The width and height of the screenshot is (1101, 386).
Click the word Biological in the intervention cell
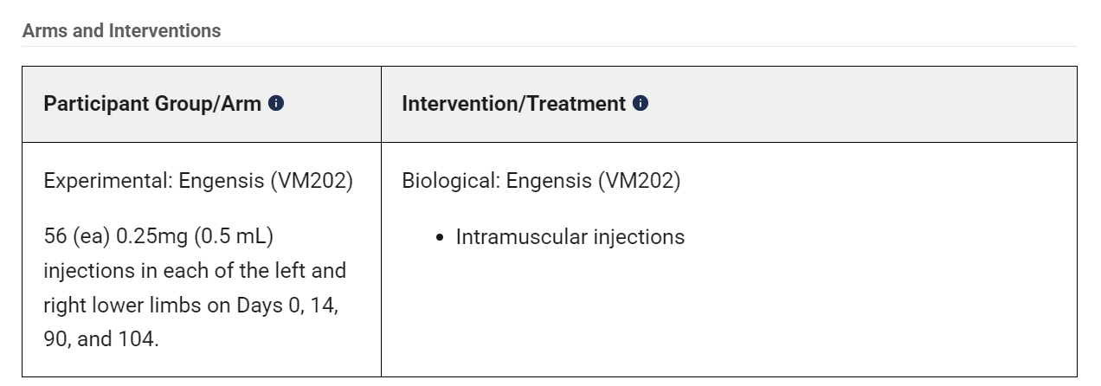point(450,182)
